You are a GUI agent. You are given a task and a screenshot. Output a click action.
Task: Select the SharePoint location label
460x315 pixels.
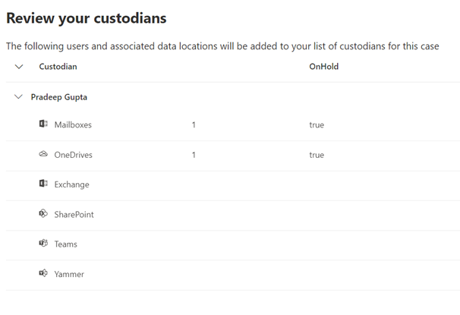(74, 215)
